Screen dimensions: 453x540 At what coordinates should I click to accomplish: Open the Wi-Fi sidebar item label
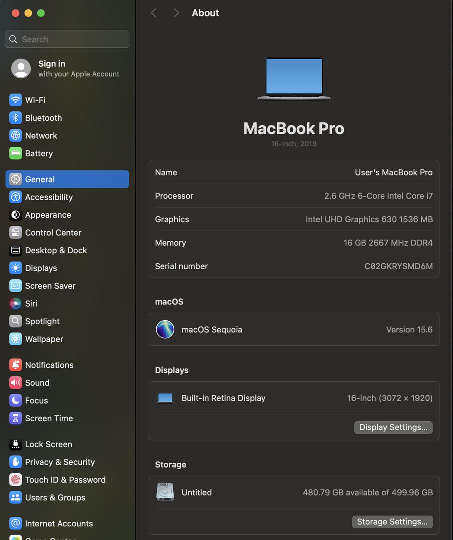[35, 100]
